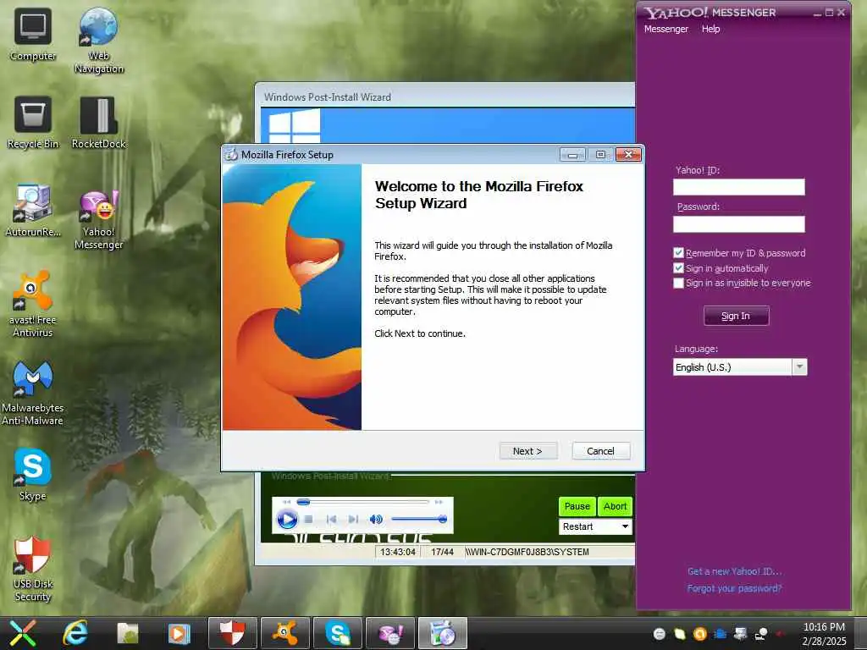The image size is (867, 650).
Task: Toggle Sign in automatically checkbox
Action: pos(678,268)
